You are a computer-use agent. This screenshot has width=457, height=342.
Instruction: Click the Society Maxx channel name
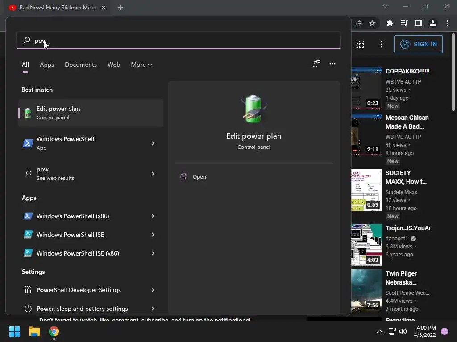(401, 192)
